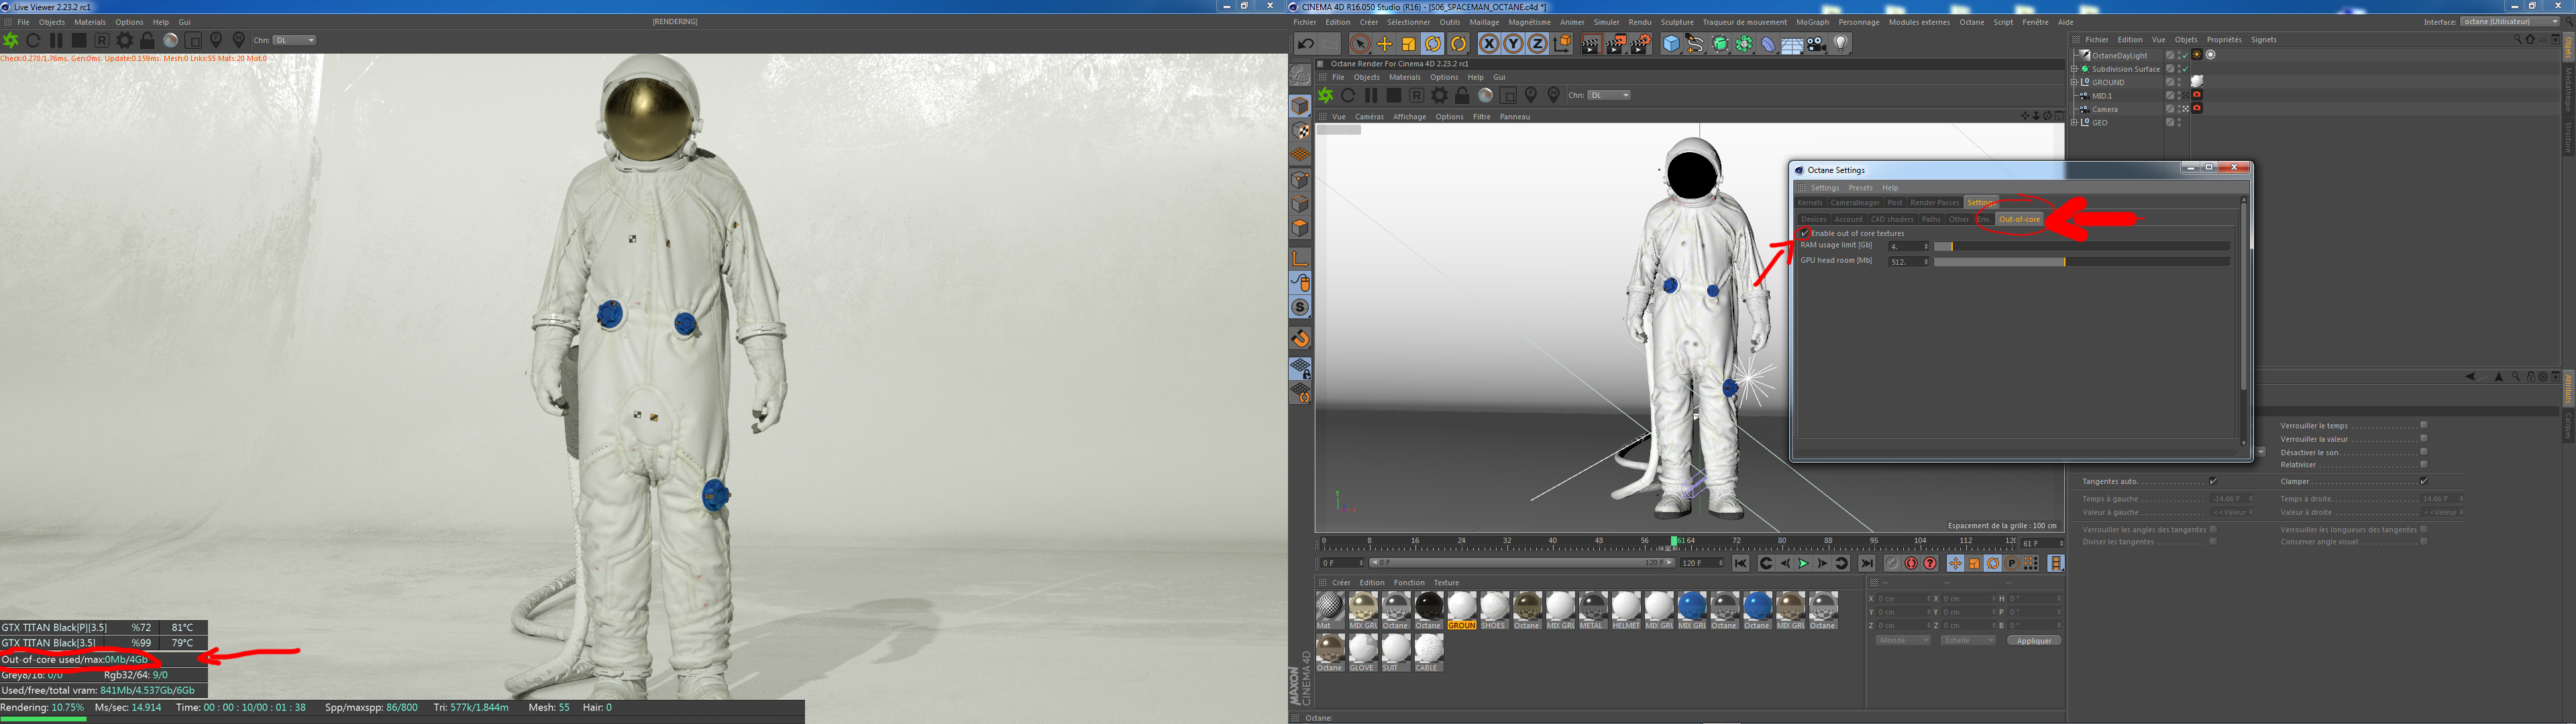Screen dimensions: 2576x724
Task: Click the Add Light bulb icon
Action: coord(1841,44)
